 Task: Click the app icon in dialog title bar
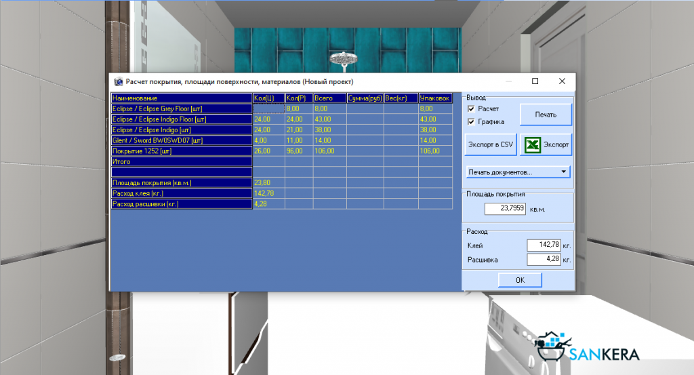pyautogui.click(x=118, y=81)
